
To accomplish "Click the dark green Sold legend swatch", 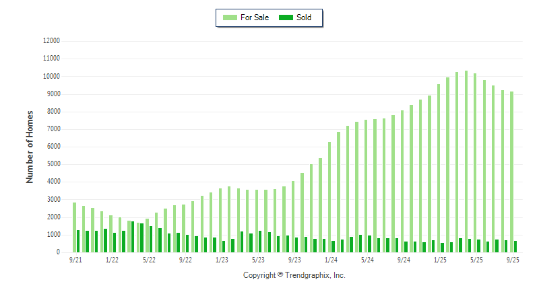I will tap(285, 17).
